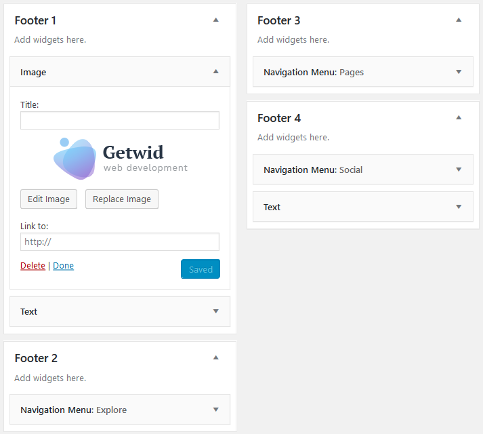483x434 pixels.
Task: Expand Footer 1 Text widget arrow
Action: click(x=216, y=311)
